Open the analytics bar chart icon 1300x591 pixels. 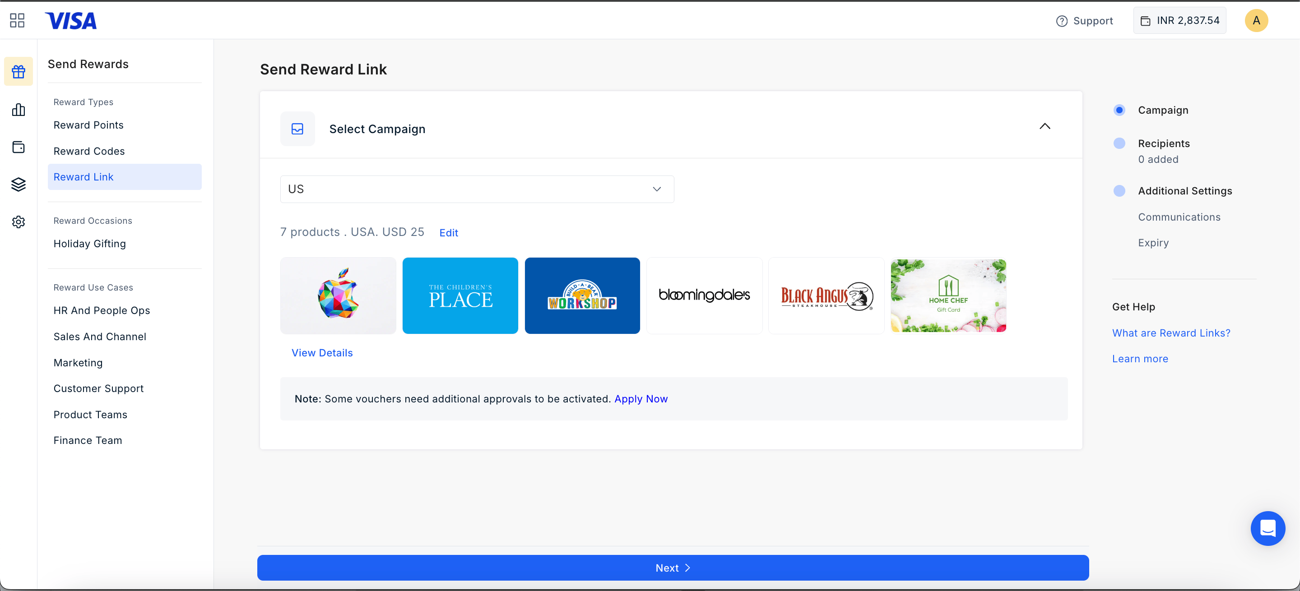coord(19,110)
